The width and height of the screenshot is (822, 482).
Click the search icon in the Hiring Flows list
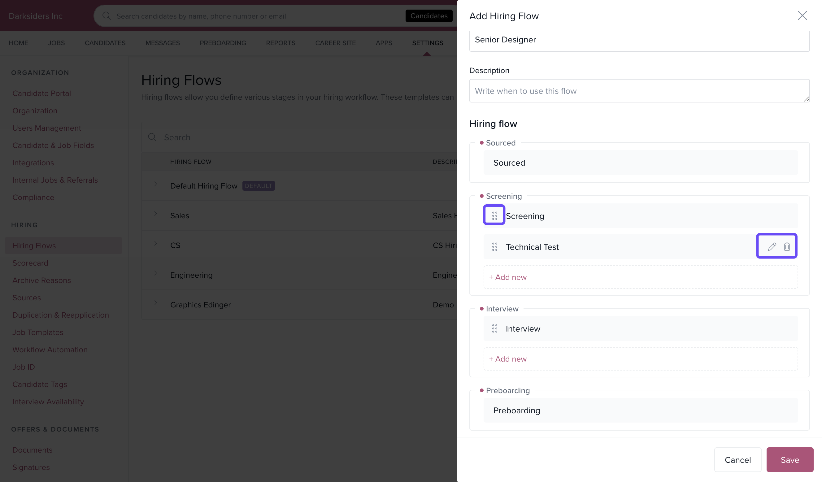tap(152, 137)
